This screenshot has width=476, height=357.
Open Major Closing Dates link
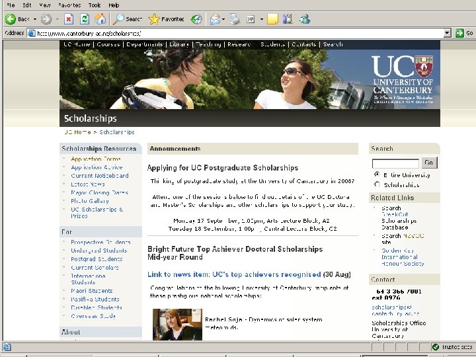tap(99, 192)
